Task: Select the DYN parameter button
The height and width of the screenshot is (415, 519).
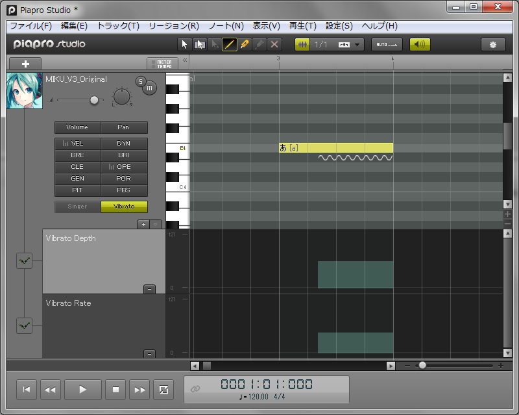Action: [x=124, y=144]
